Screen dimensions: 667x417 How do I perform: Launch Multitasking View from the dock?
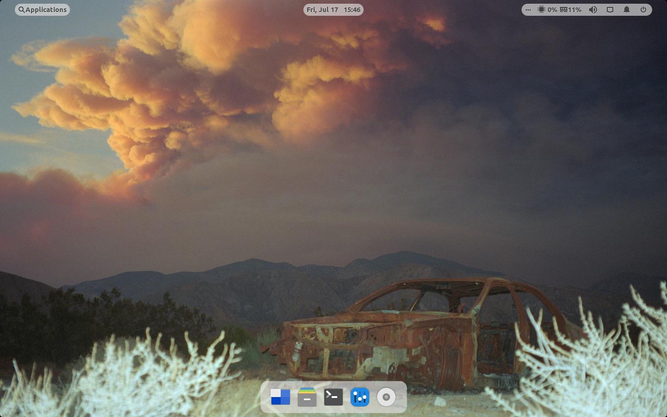coord(280,397)
